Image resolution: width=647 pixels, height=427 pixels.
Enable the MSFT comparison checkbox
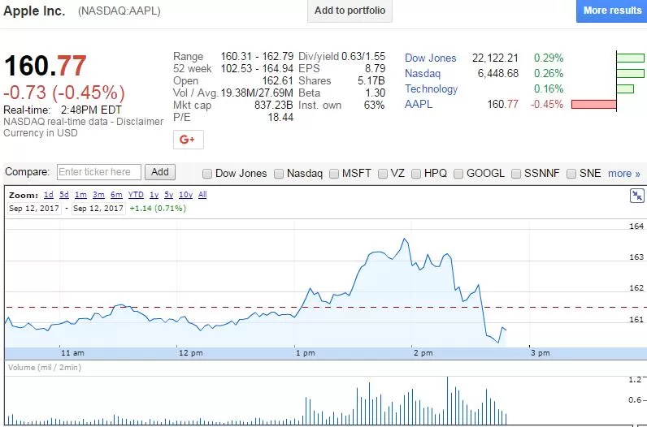[x=334, y=174]
